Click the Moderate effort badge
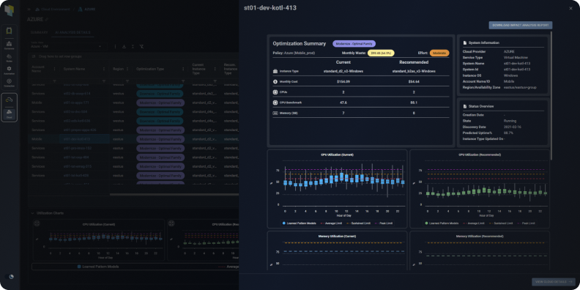580x290 pixels. click(439, 53)
